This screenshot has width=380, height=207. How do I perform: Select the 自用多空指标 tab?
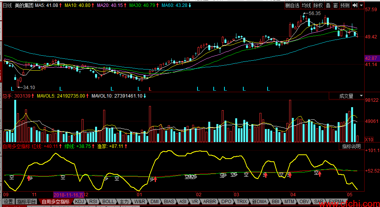pos(55,202)
